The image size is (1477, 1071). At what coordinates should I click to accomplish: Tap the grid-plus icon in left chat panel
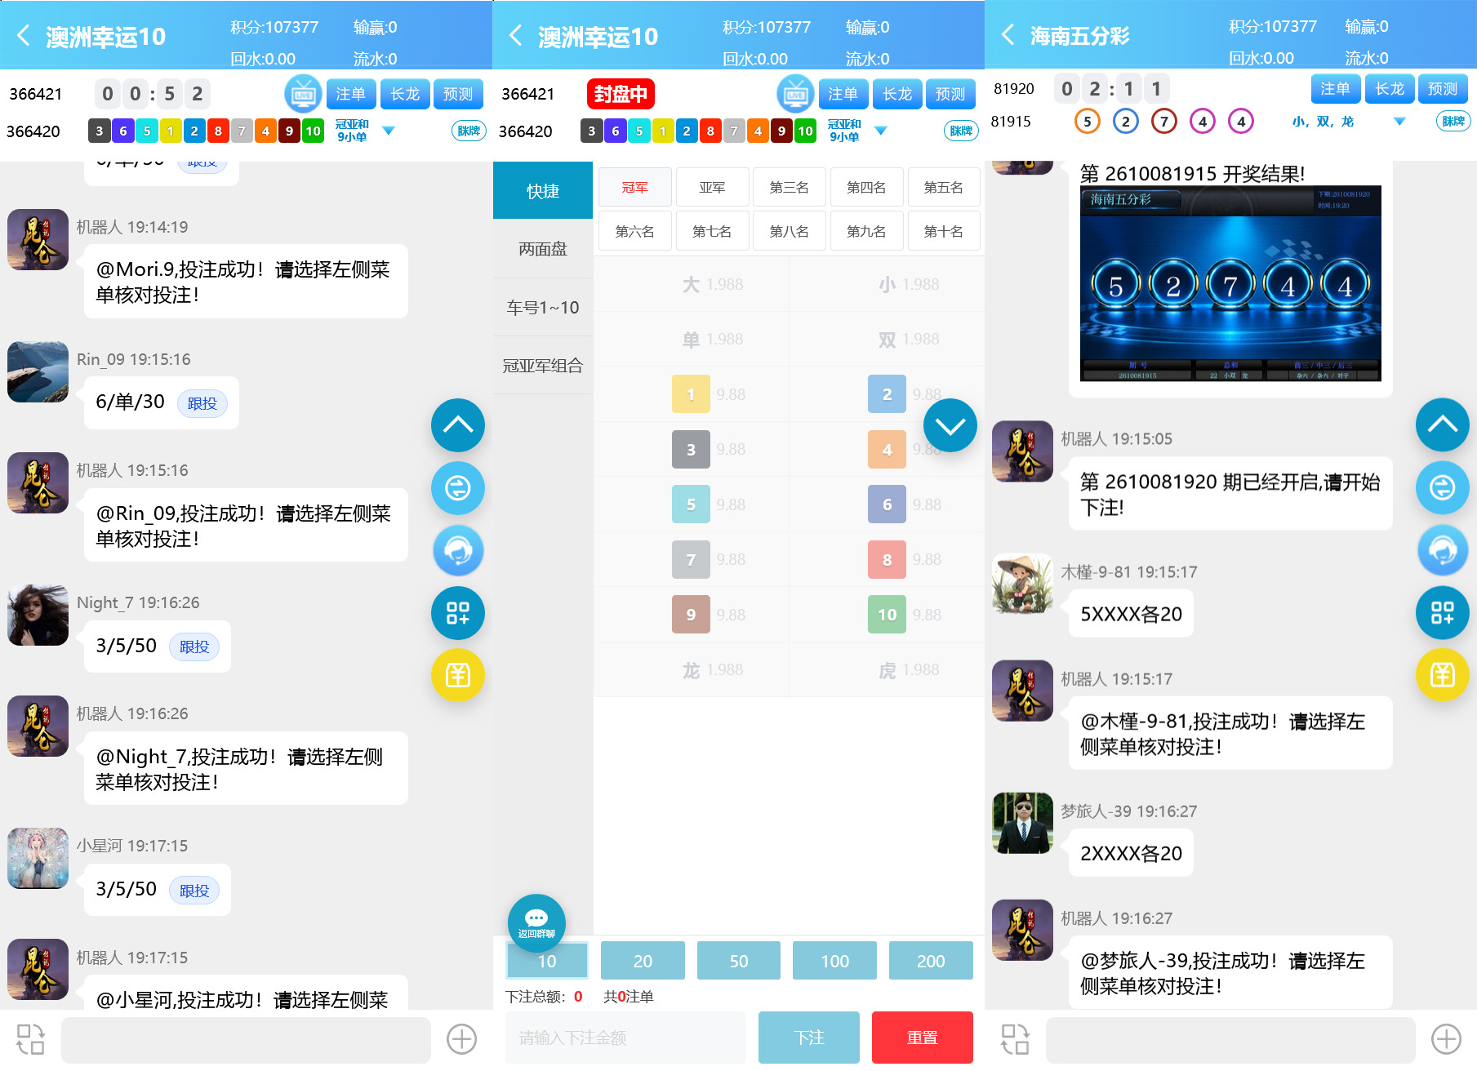(458, 613)
